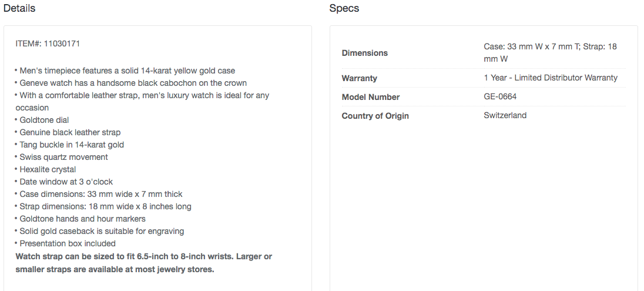Click the Hexalite crystal bullet

pos(48,169)
